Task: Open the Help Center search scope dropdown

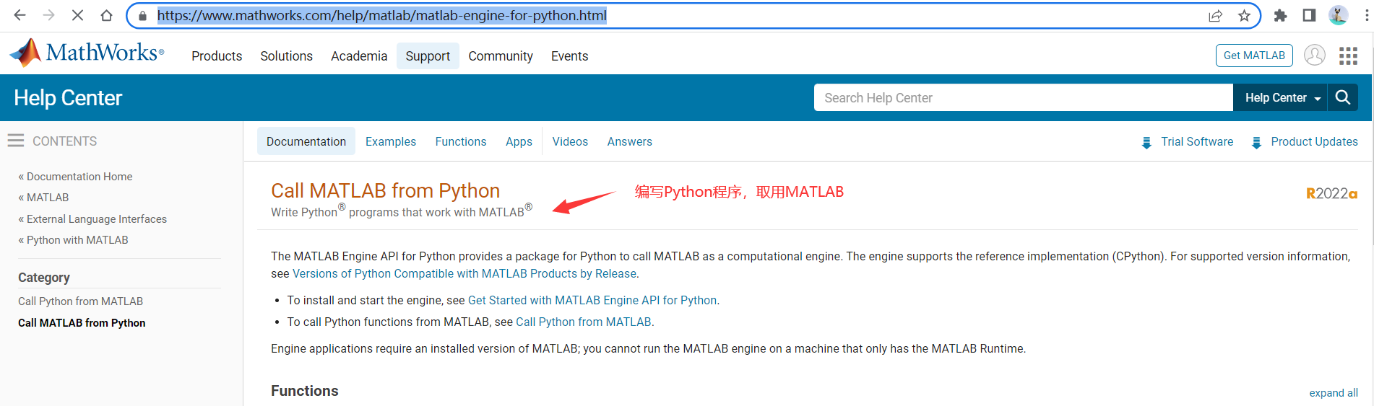Action: point(1281,97)
